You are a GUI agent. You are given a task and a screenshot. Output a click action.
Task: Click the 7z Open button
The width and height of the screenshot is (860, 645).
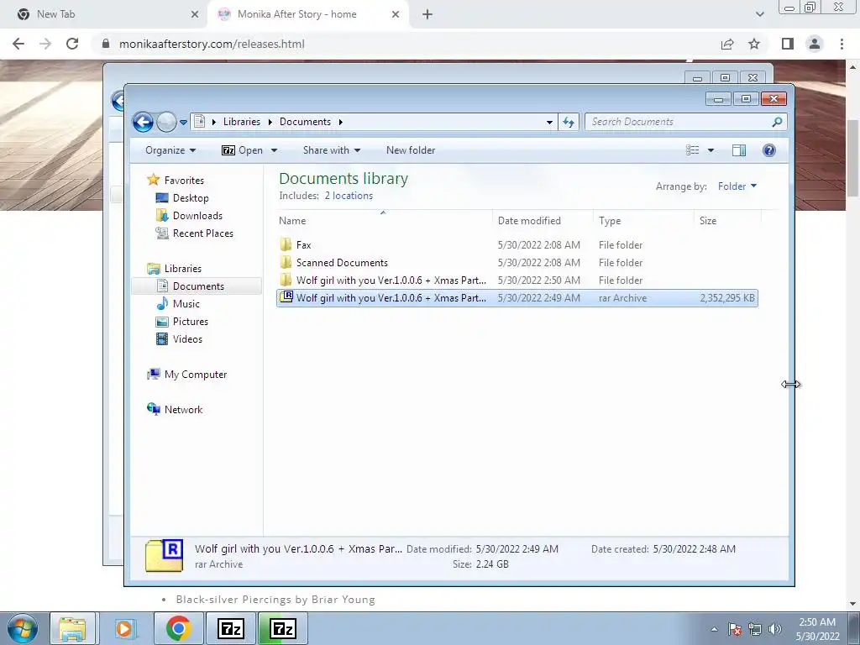242,150
